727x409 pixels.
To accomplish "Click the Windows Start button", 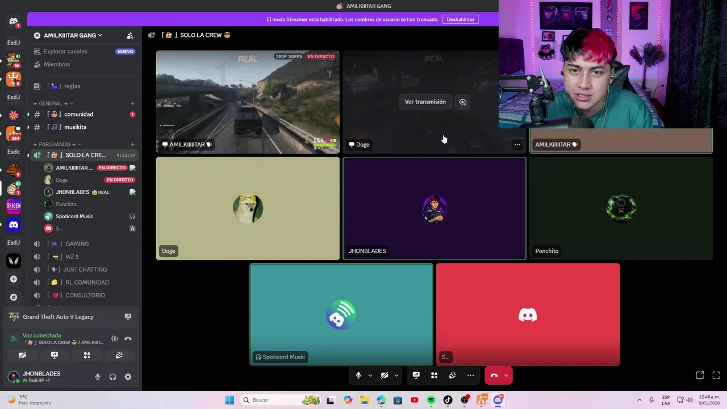I will (229, 400).
